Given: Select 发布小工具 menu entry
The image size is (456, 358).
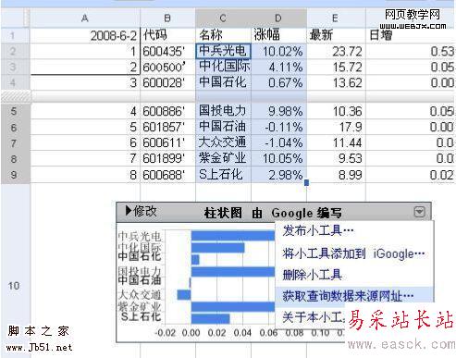Looking at the screenshot, I should tap(318, 230).
